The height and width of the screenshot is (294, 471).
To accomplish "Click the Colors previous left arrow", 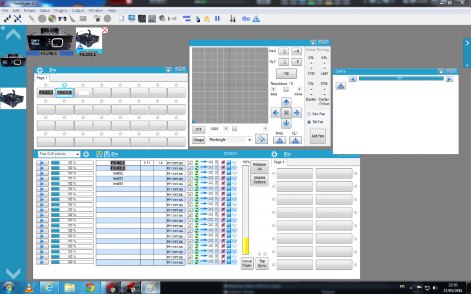I will pyautogui.click(x=353, y=79).
